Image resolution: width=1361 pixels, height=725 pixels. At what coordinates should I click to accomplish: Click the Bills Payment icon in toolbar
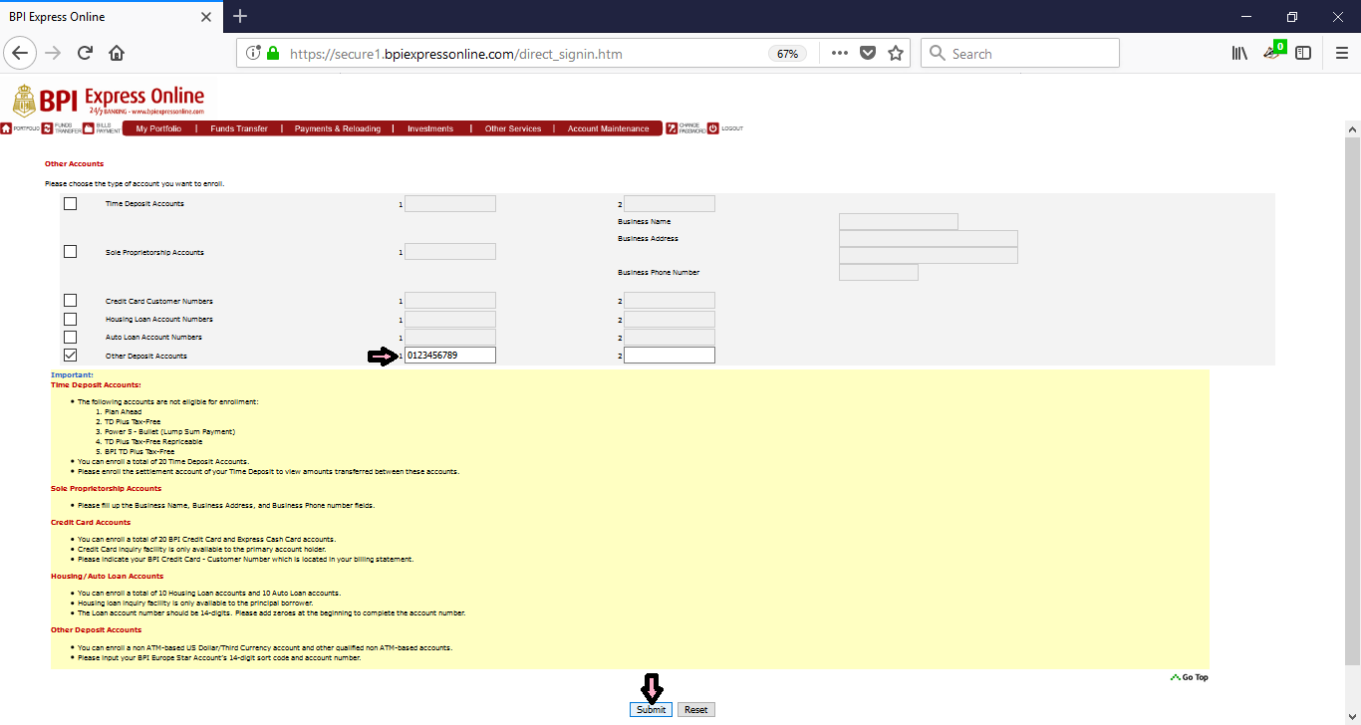click(x=88, y=128)
